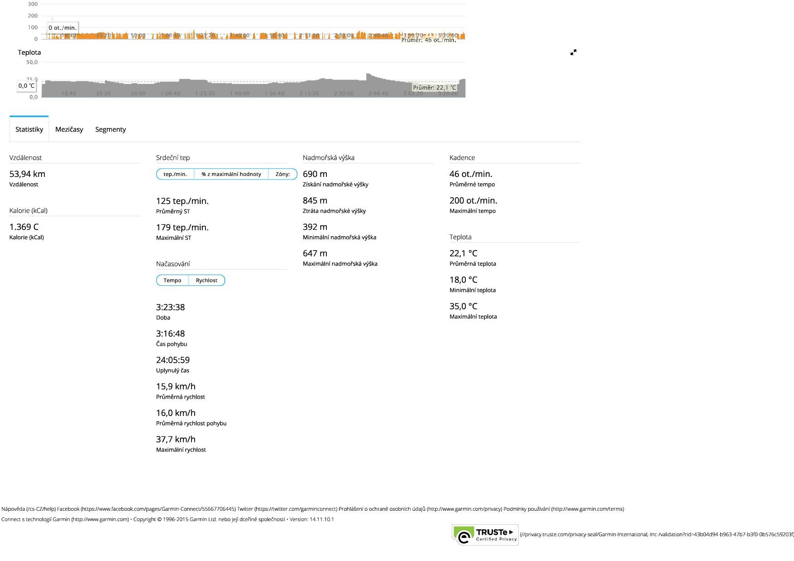Toggle heart rate to tep./min.
The image size is (794, 561).
(175, 174)
